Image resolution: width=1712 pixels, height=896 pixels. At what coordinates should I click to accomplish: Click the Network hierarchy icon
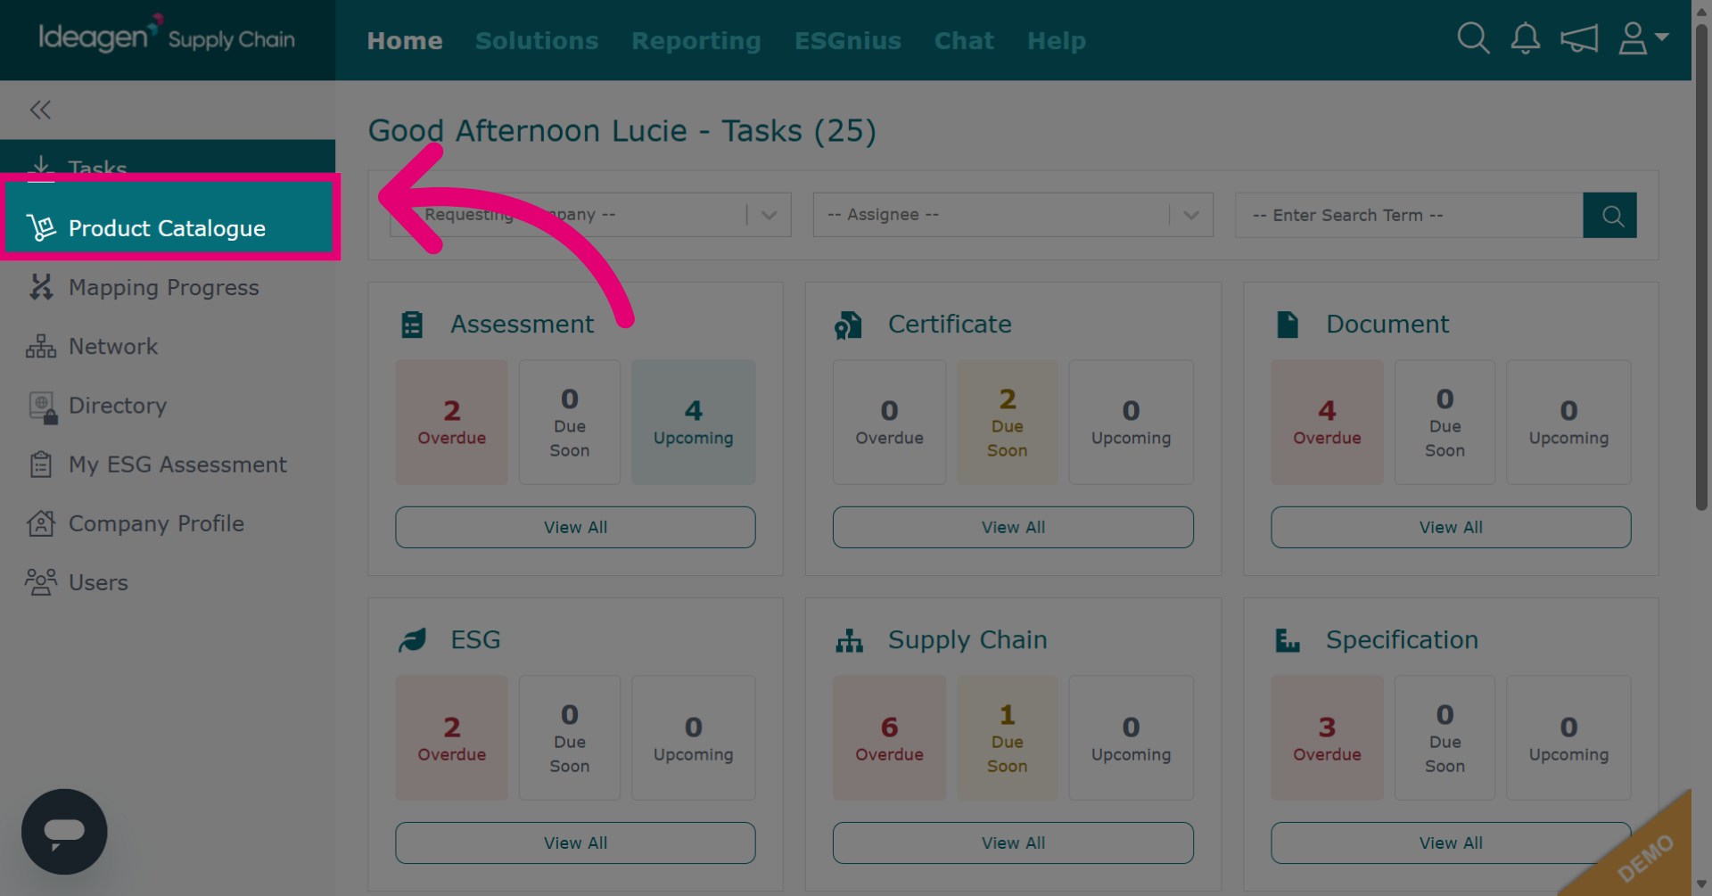[x=41, y=346]
